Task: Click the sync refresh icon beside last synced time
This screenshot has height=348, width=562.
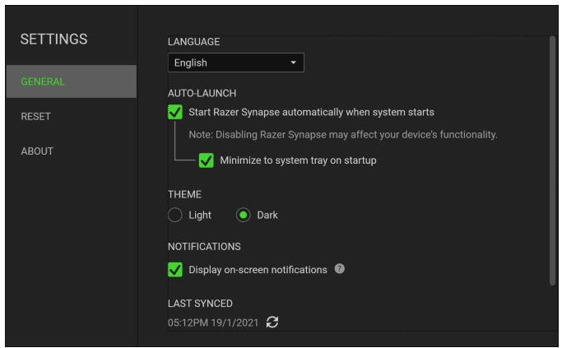Action: [272, 322]
